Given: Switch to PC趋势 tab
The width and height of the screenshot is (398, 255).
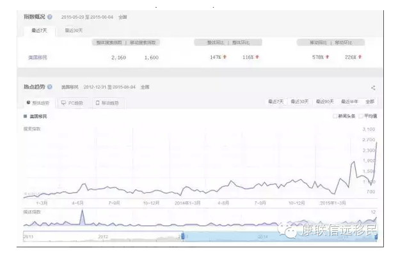Looking at the screenshot, I should [x=72, y=103].
